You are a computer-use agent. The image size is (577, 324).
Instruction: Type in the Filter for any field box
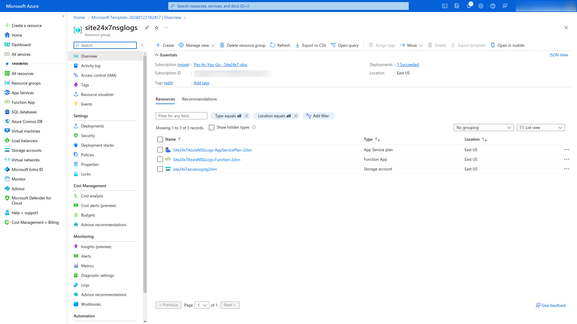pyautogui.click(x=181, y=115)
